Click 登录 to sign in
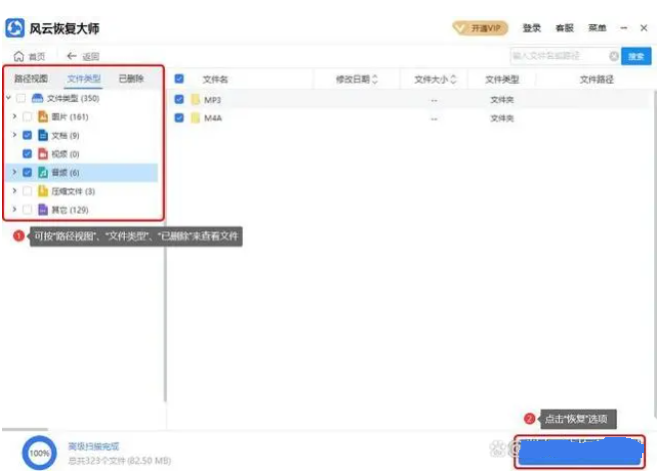 click(531, 28)
